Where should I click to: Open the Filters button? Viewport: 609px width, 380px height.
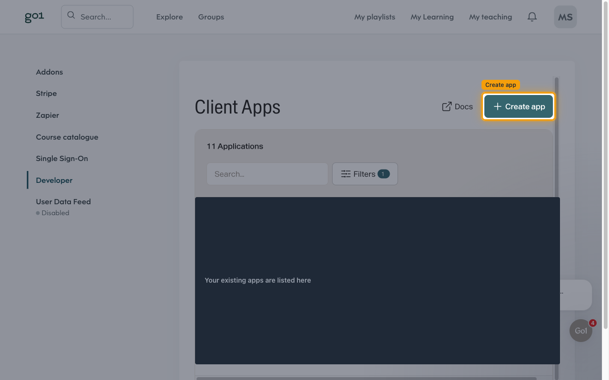coord(365,174)
